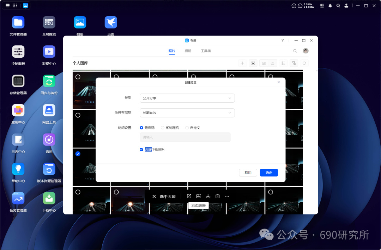Switch to grid view in gallery toolbar
The width and height of the screenshot is (381, 250).
pyautogui.click(x=264, y=63)
